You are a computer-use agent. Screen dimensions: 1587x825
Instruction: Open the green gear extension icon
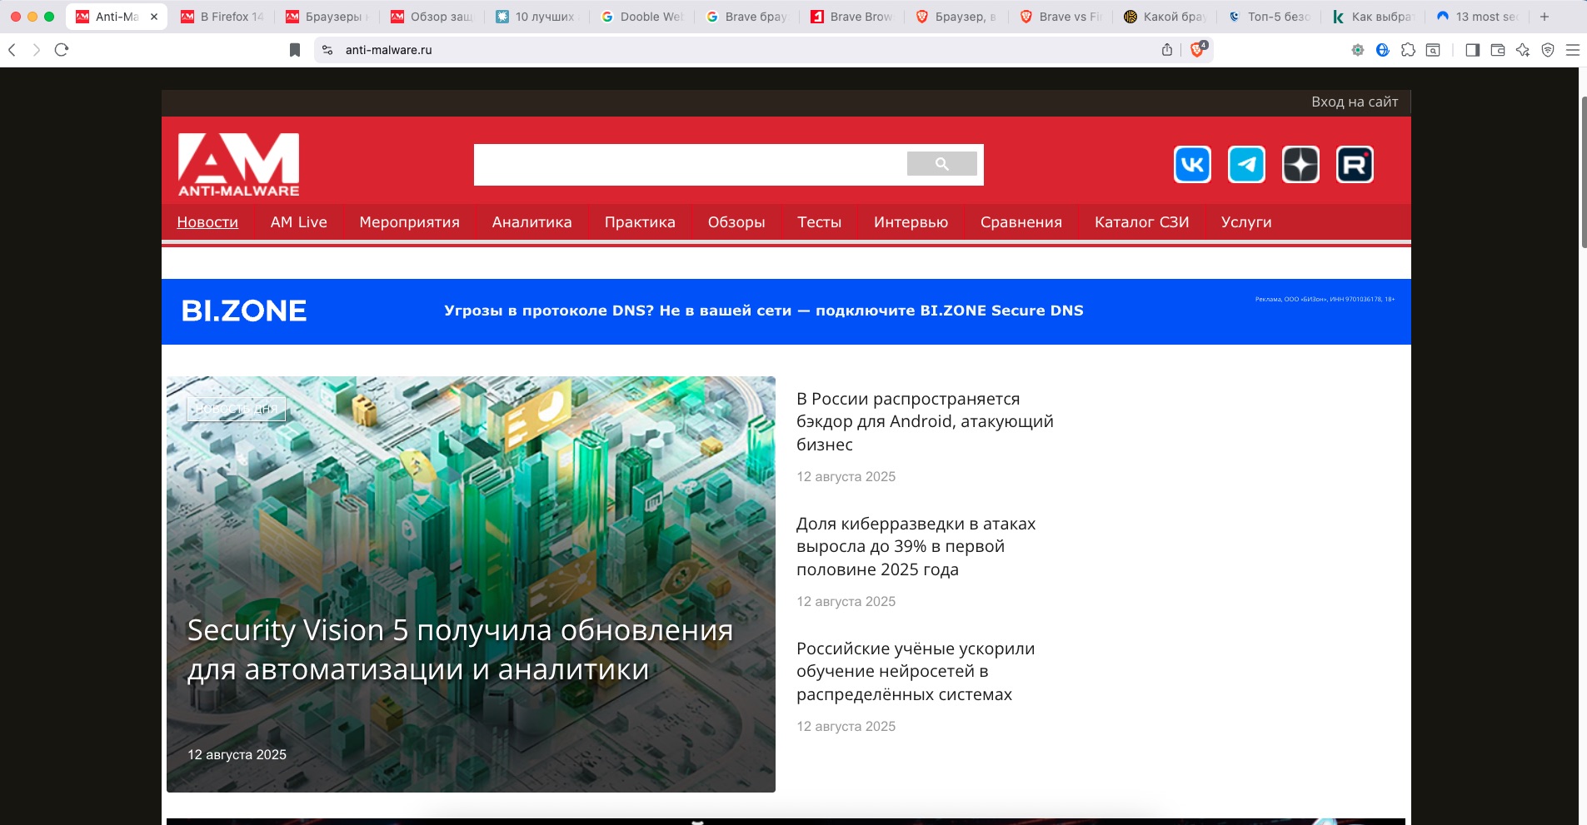1358,50
